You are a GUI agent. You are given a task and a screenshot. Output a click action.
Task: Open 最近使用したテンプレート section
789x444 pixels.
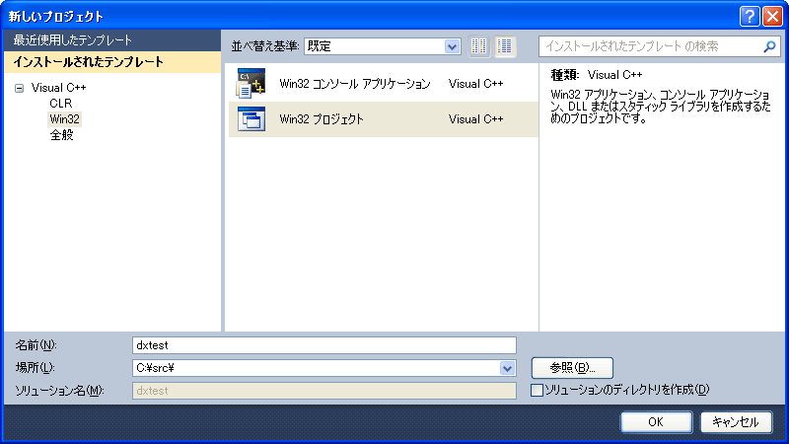[x=112, y=40]
